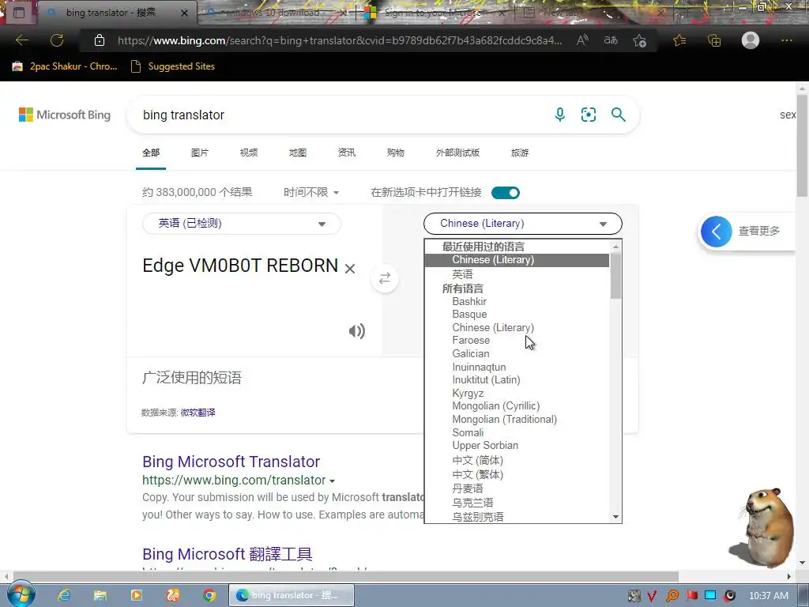The image size is (809, 607).
Task: Choose Basque from language list
Action: [469, 315]
